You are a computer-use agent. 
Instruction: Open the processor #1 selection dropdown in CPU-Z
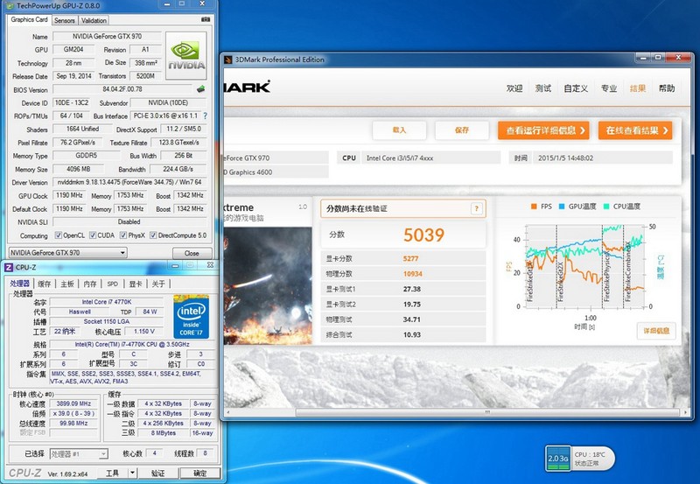pyautogui.click(x=79, y=454)
